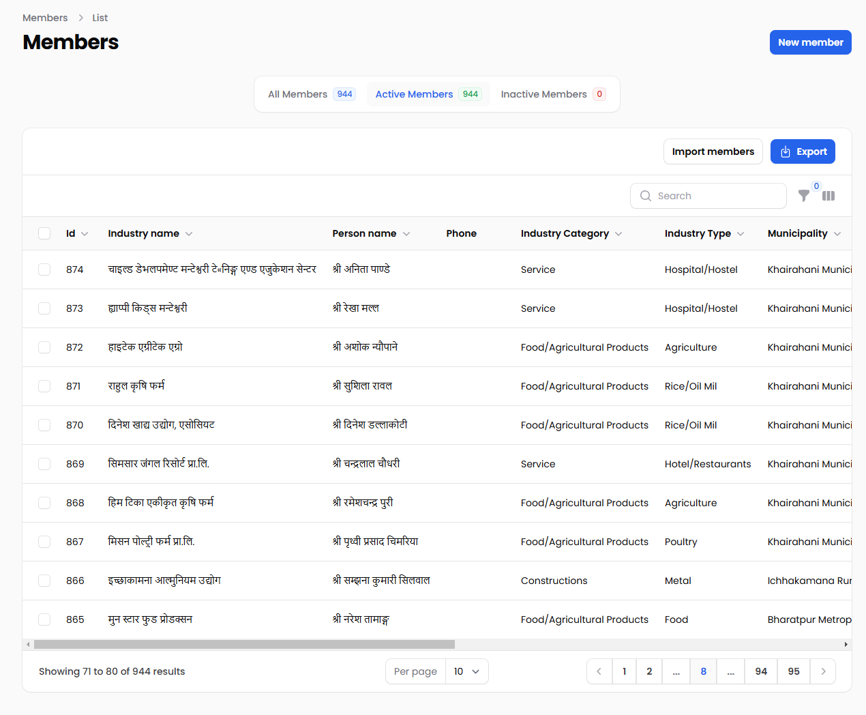866x715 pixels.
Task: Open the Per page dropdown
Action: point(467,671)
